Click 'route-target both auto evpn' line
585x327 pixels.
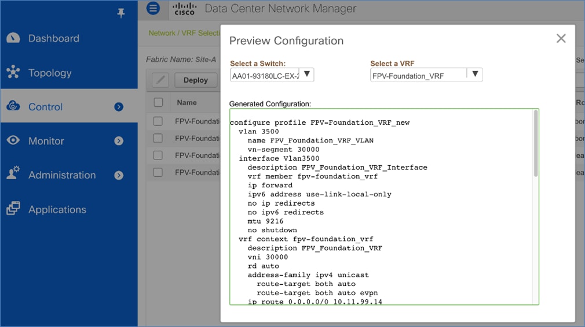point(317,293)
